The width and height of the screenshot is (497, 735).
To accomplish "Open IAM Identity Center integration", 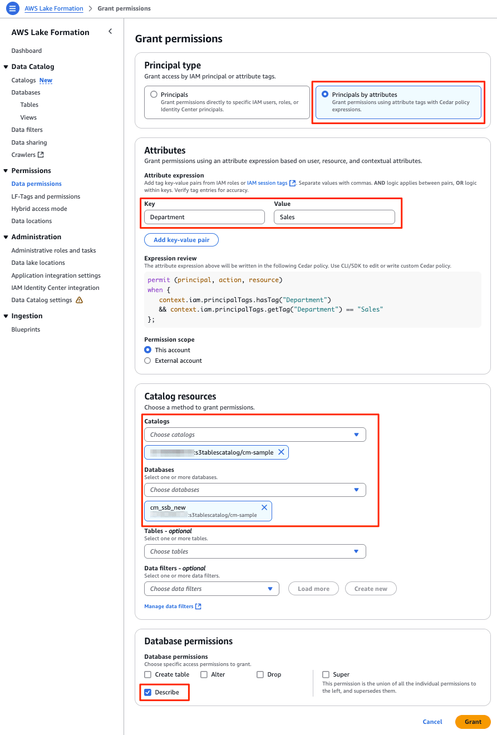I will (x=55, y=288).
